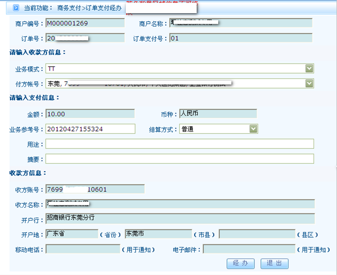Open the 结算方式 dropdown showing 普通
337x275 pixels.
coord(253,129)
